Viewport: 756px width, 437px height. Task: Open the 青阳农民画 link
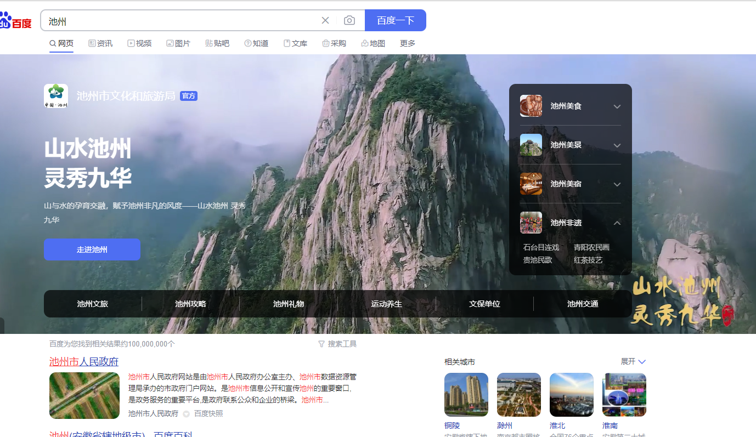tap(591, 247)
